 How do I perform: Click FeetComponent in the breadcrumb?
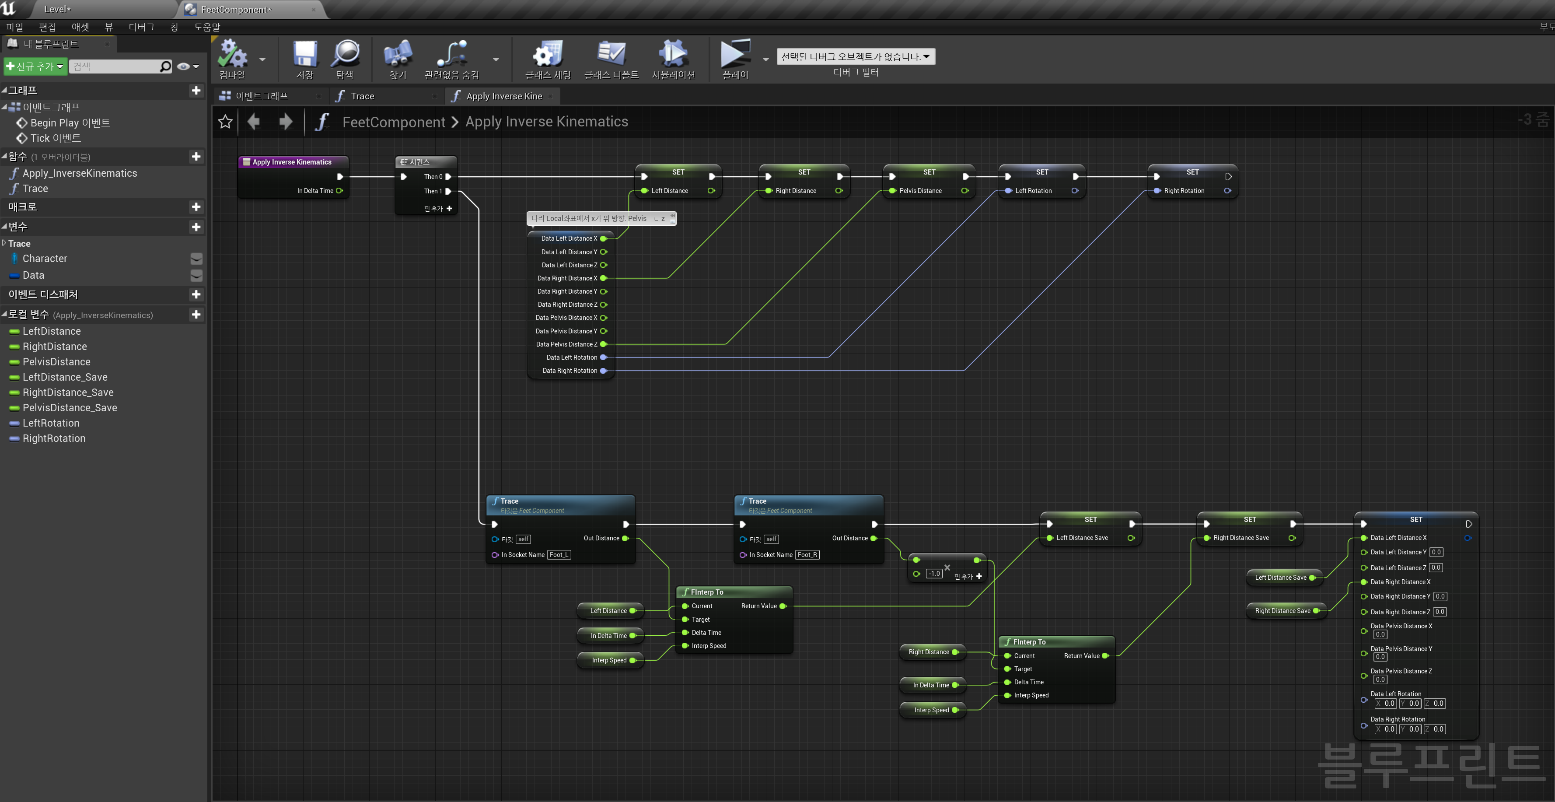click(x=394, y=122)
